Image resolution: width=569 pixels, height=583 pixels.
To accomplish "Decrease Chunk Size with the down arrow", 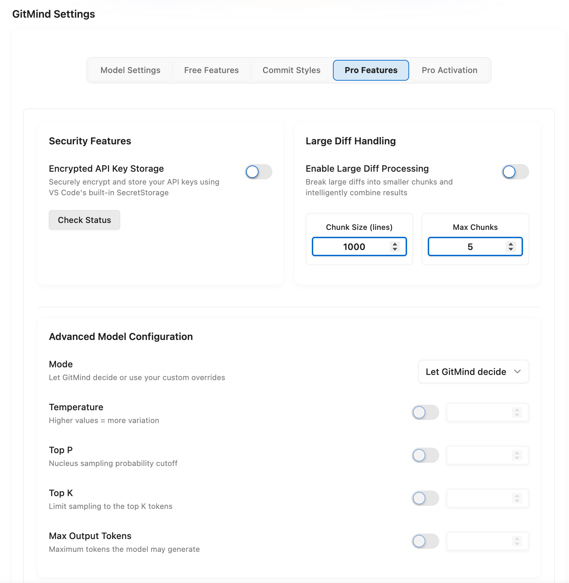I will point(395,249).
